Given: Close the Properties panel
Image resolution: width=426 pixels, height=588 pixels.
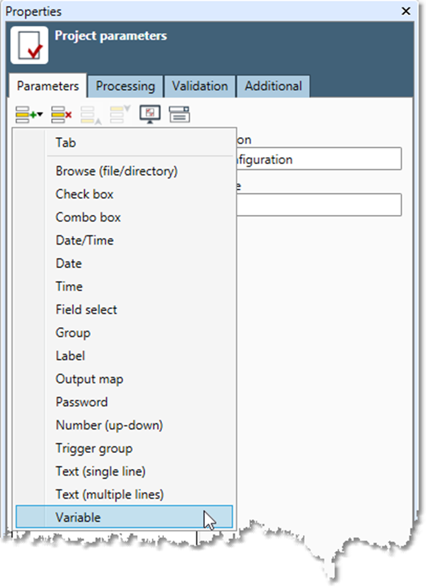Looking at the screenshot, I should 405,11.
